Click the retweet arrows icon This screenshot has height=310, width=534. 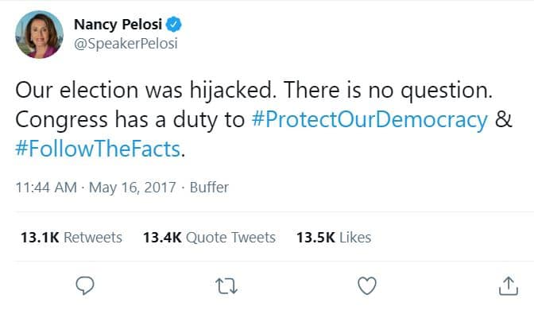click(226, 286)
